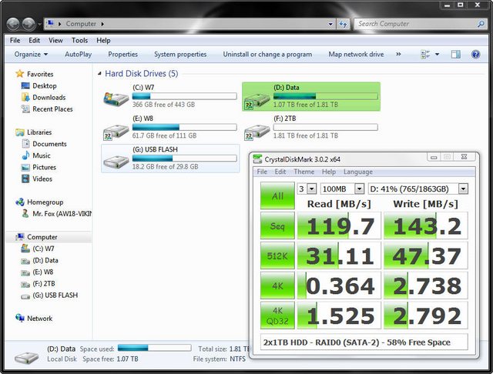Open the Help question mark icon
The width and height of the screenshot is (493, 374).
476,55
